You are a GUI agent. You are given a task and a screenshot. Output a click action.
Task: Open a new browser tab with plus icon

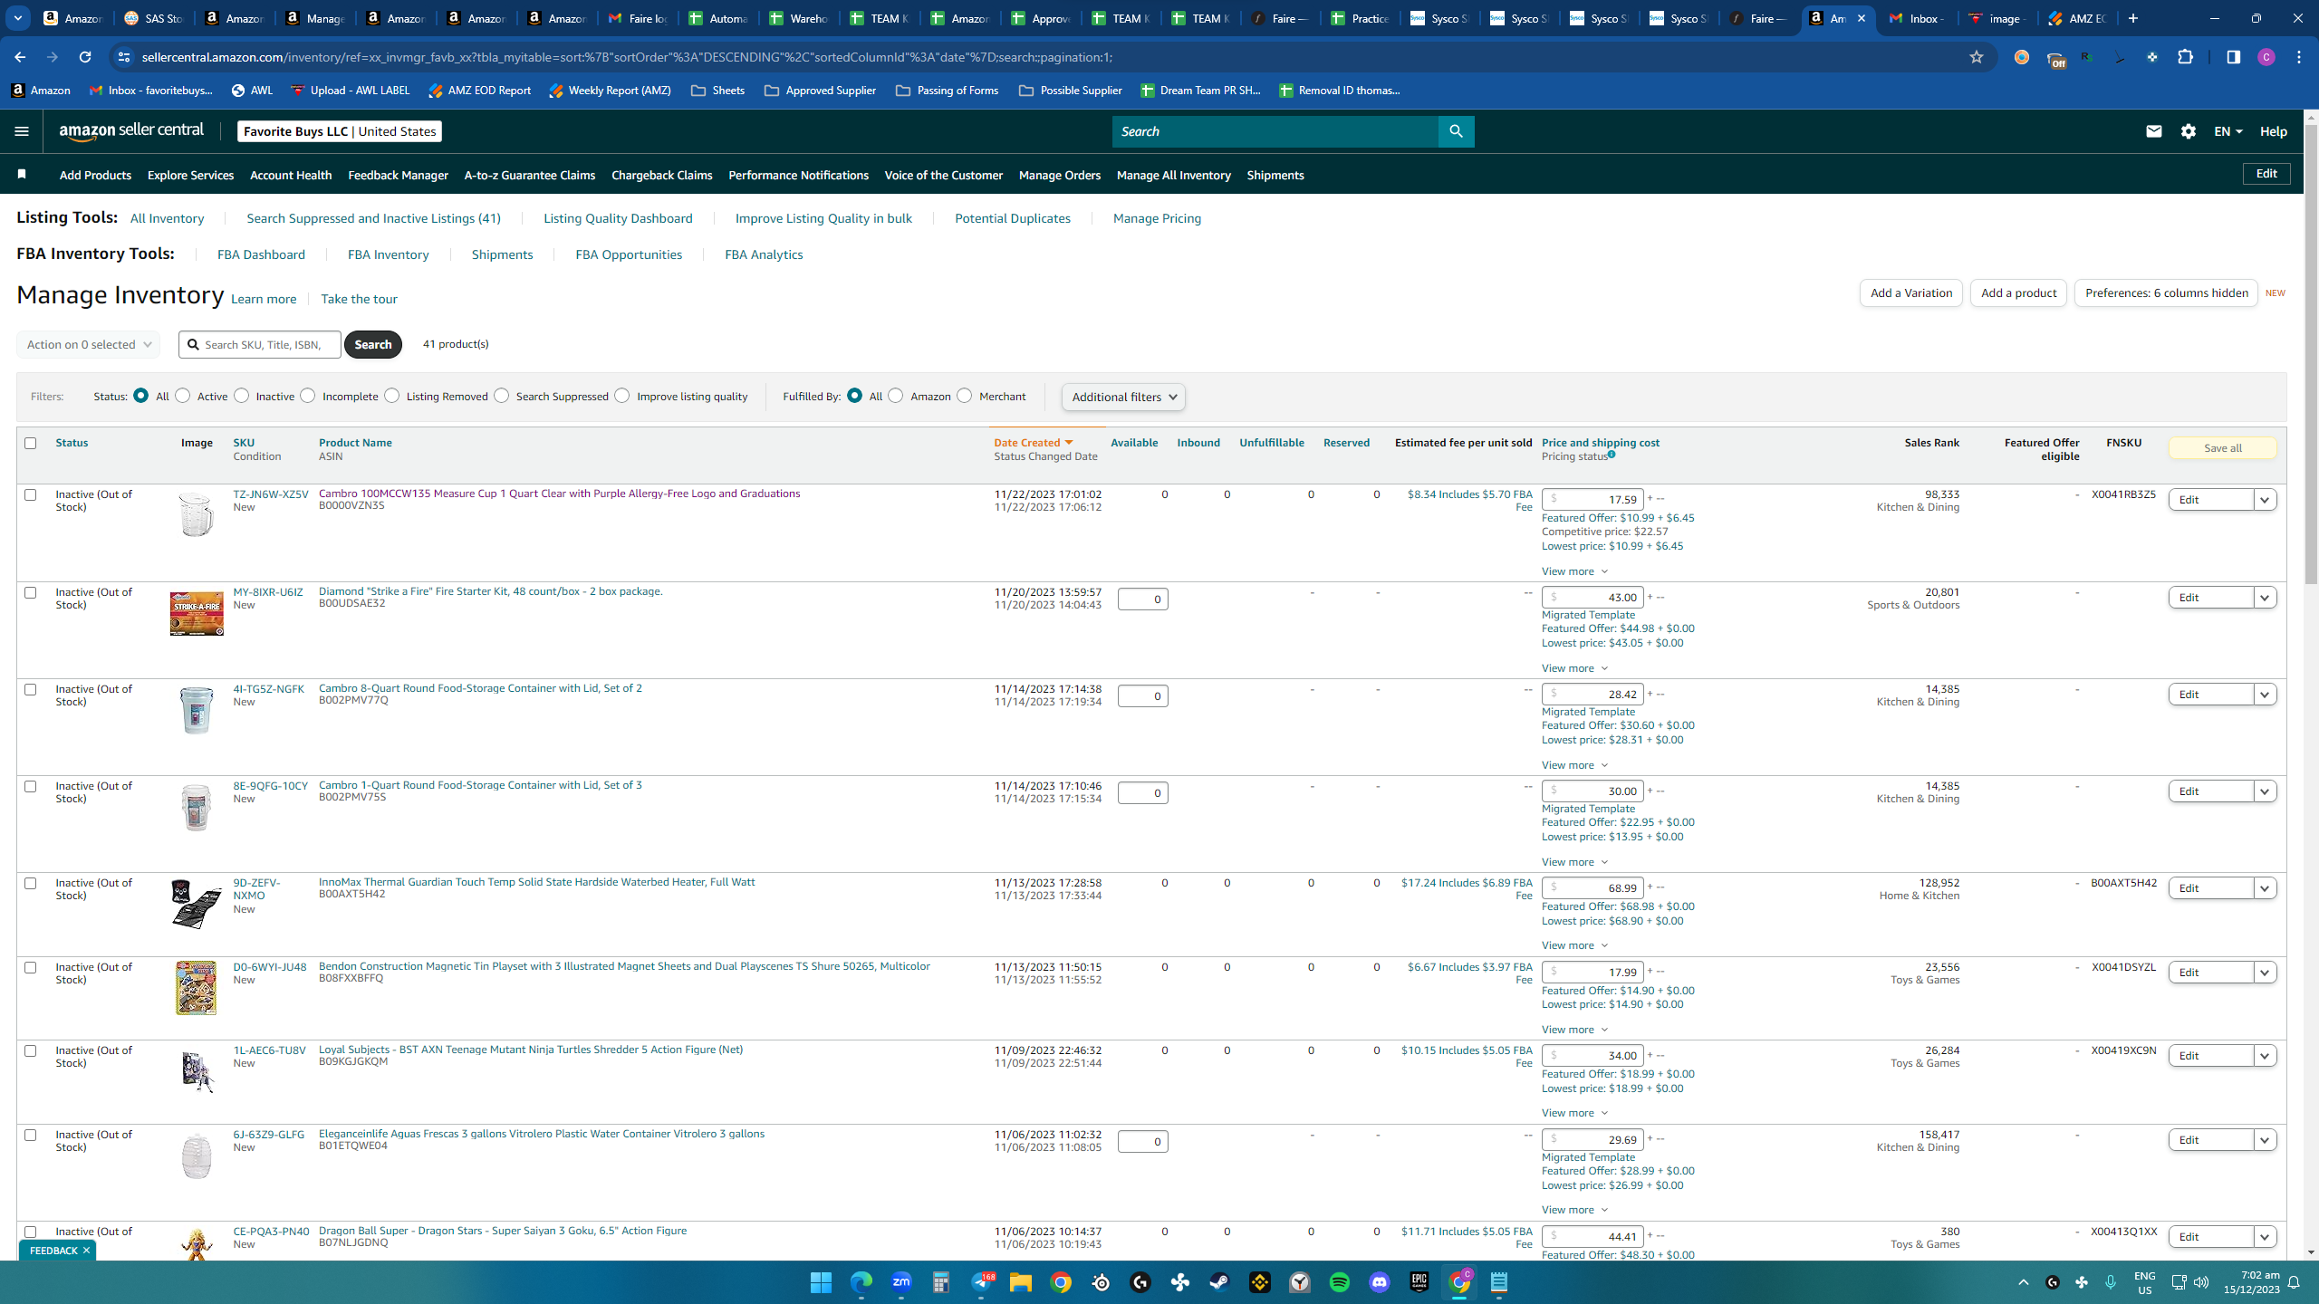2133,18
